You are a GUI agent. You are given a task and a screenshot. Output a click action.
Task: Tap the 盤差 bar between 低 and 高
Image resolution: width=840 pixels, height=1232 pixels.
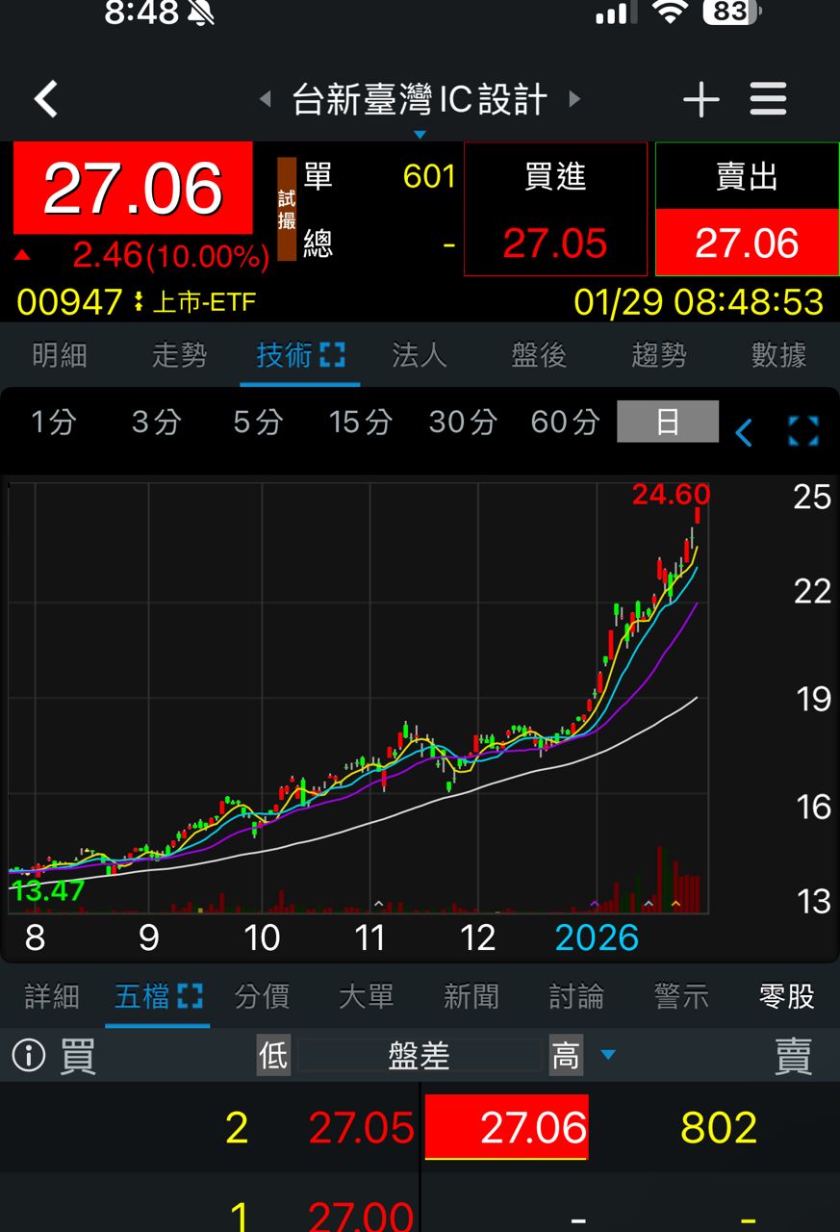[420, 1056]
